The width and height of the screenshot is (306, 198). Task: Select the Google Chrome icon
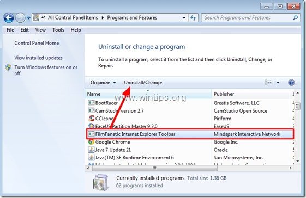[x=91, y=142]
